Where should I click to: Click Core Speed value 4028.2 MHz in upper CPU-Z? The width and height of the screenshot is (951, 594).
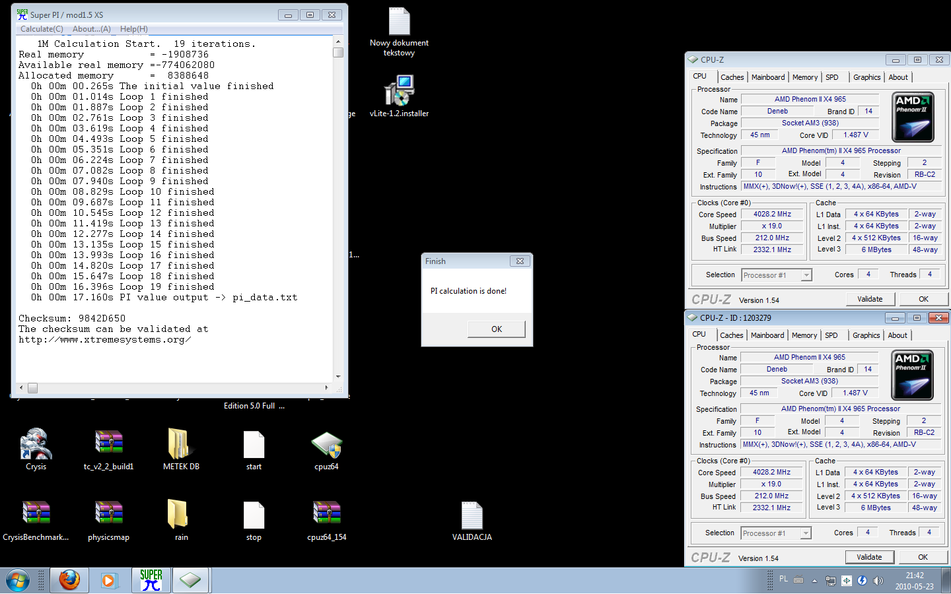773,214
